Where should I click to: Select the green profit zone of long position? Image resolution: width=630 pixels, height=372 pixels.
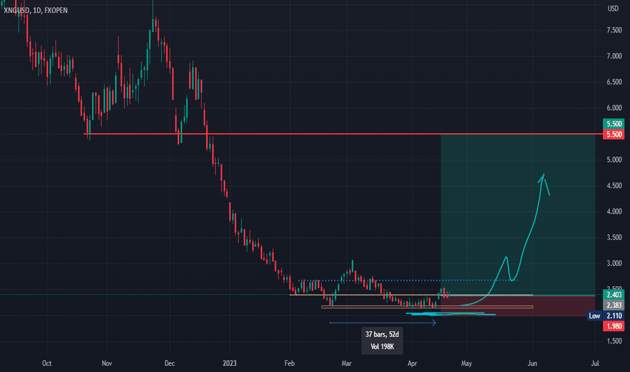[518, 215]
